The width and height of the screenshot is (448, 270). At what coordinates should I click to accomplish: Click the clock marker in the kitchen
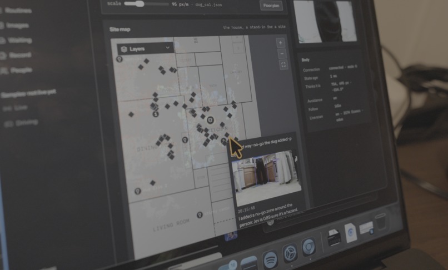pyautogui.click(x=210, y=119)
